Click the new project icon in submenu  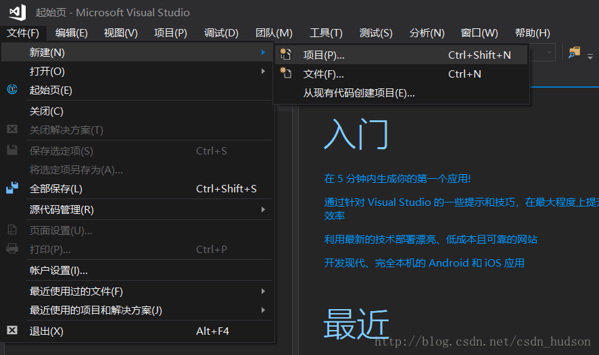click(285, 55)
